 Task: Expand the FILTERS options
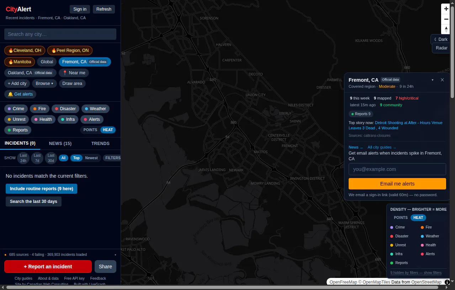pyautogui.click(x=112, y=158)
